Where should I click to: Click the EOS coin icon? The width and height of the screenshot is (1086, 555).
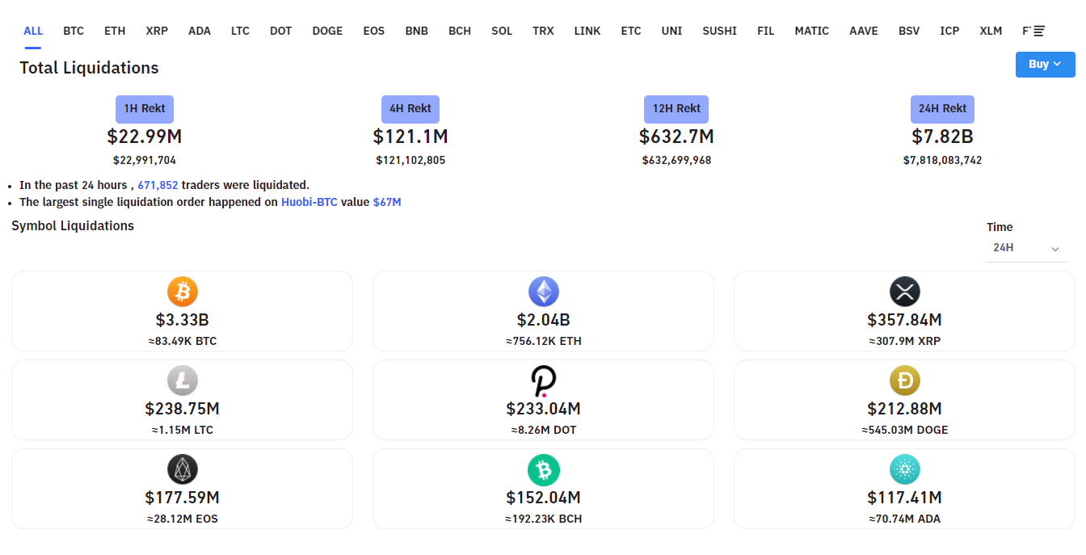(x=182, y=469)
